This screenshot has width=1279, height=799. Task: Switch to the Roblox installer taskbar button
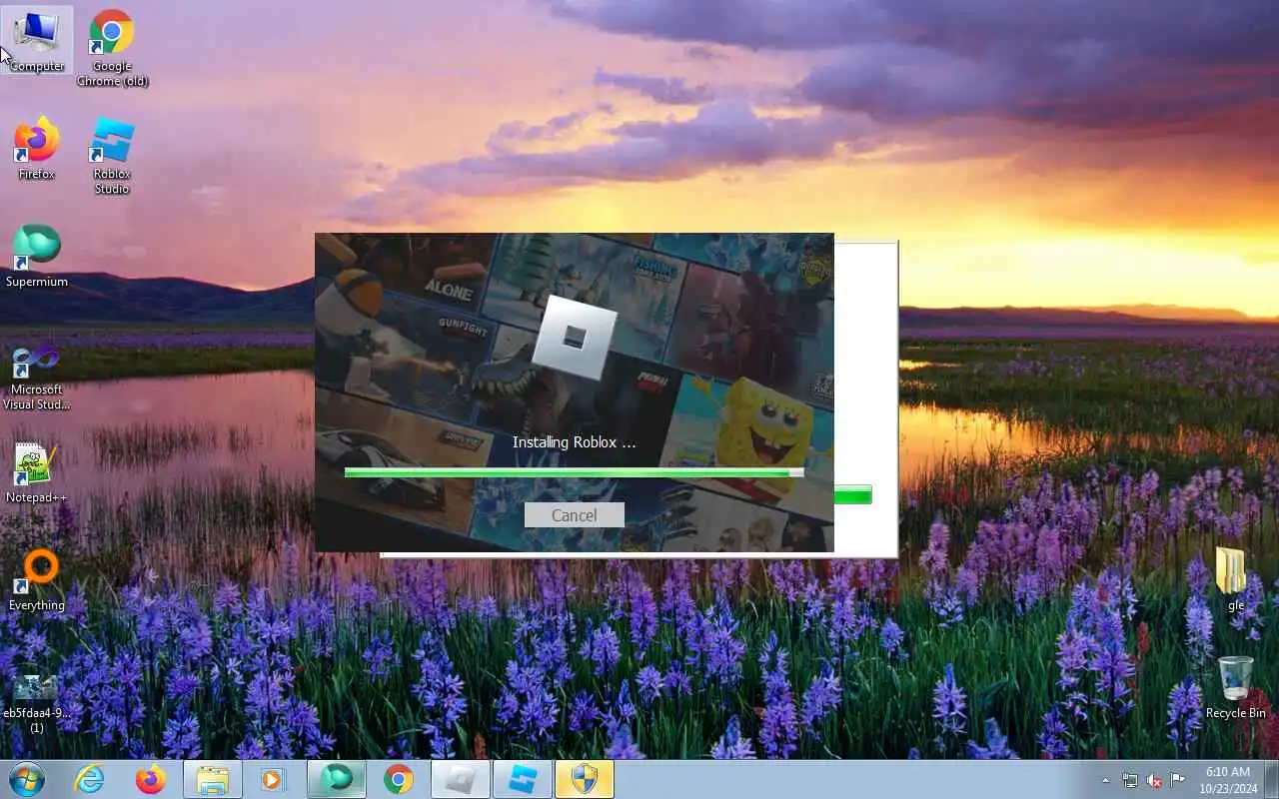point(461,779)
